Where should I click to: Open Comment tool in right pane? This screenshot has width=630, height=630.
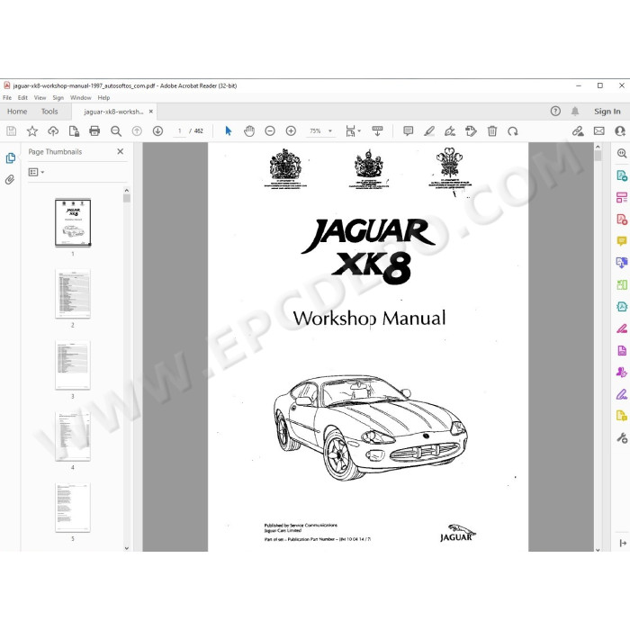tap(622, 241)
